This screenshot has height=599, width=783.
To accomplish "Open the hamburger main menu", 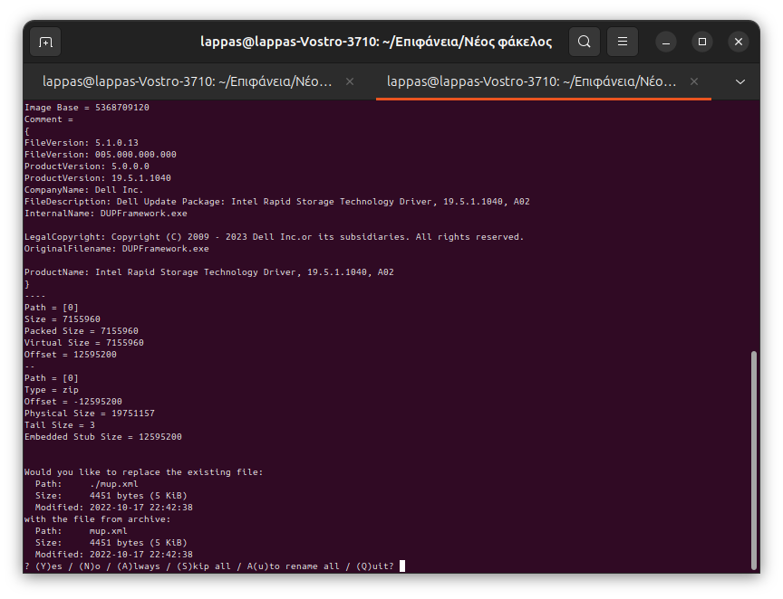I will coord(622,42).
